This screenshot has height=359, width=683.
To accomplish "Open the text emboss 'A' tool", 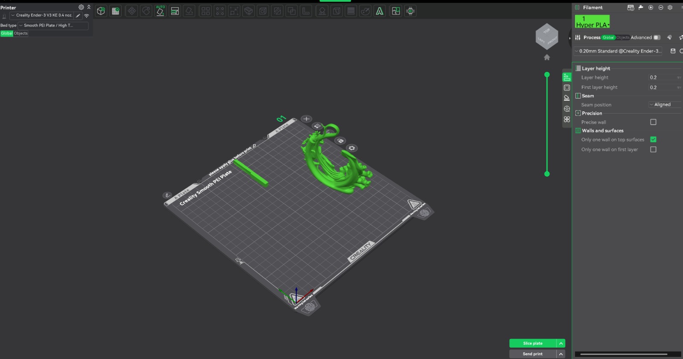I will (x=379, y=11).
